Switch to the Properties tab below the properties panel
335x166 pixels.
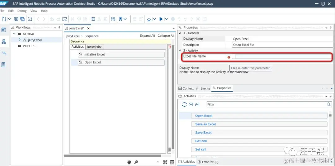(x=222, y=88)
